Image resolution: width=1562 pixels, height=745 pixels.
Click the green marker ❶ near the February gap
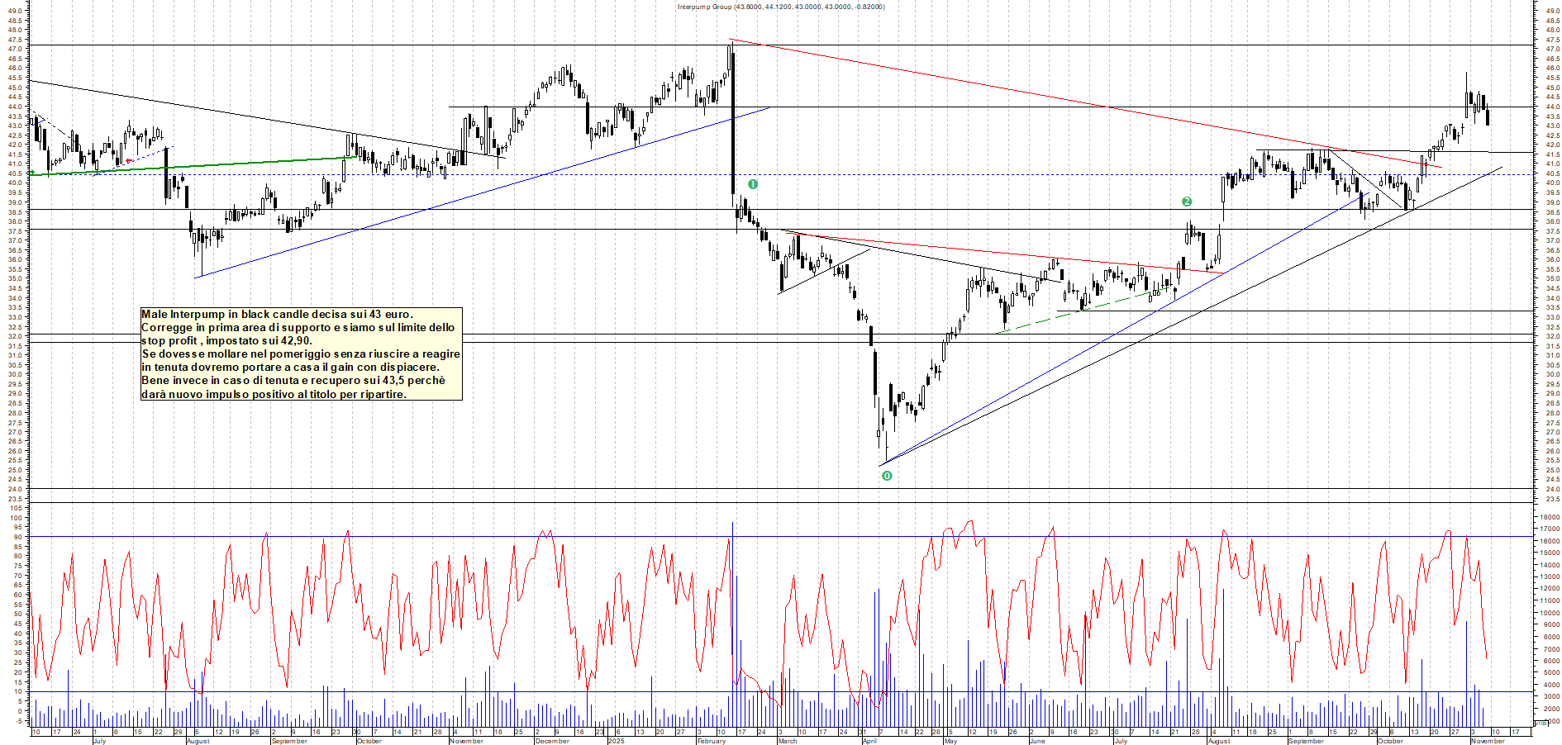click(x=752, y=183)
